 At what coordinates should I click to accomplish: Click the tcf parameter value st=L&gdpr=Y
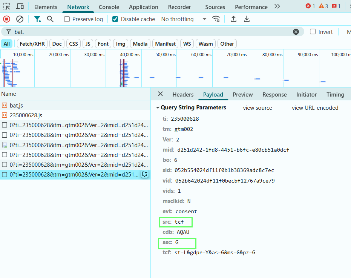click(215, 252)
